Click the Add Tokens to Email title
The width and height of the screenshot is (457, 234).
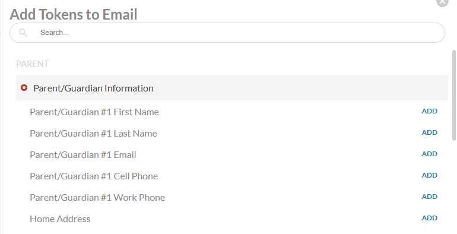[74, 14]
